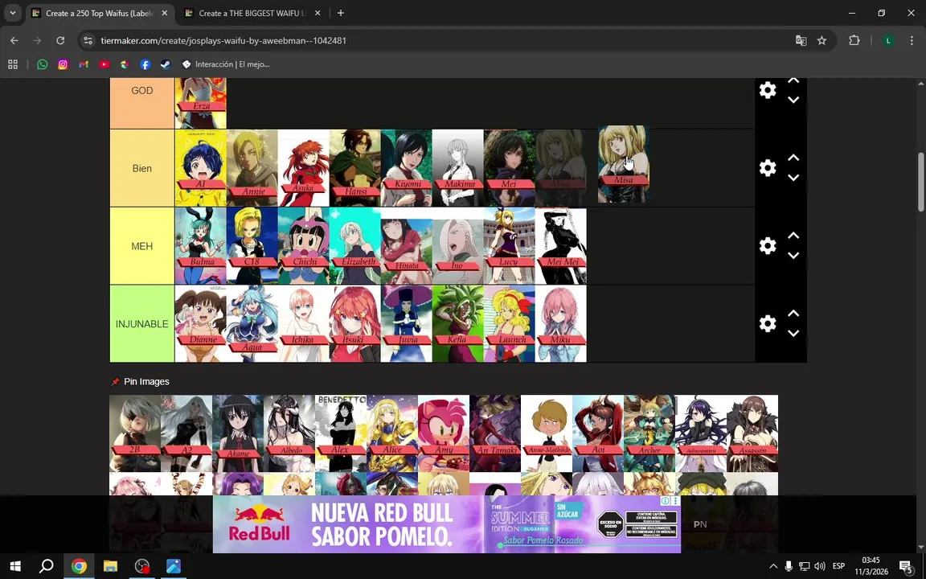Image resolution: width=926 pixels, height=579 pixels.
Task: Reload the tiermaker page
Action: click(x=60, y=40)
